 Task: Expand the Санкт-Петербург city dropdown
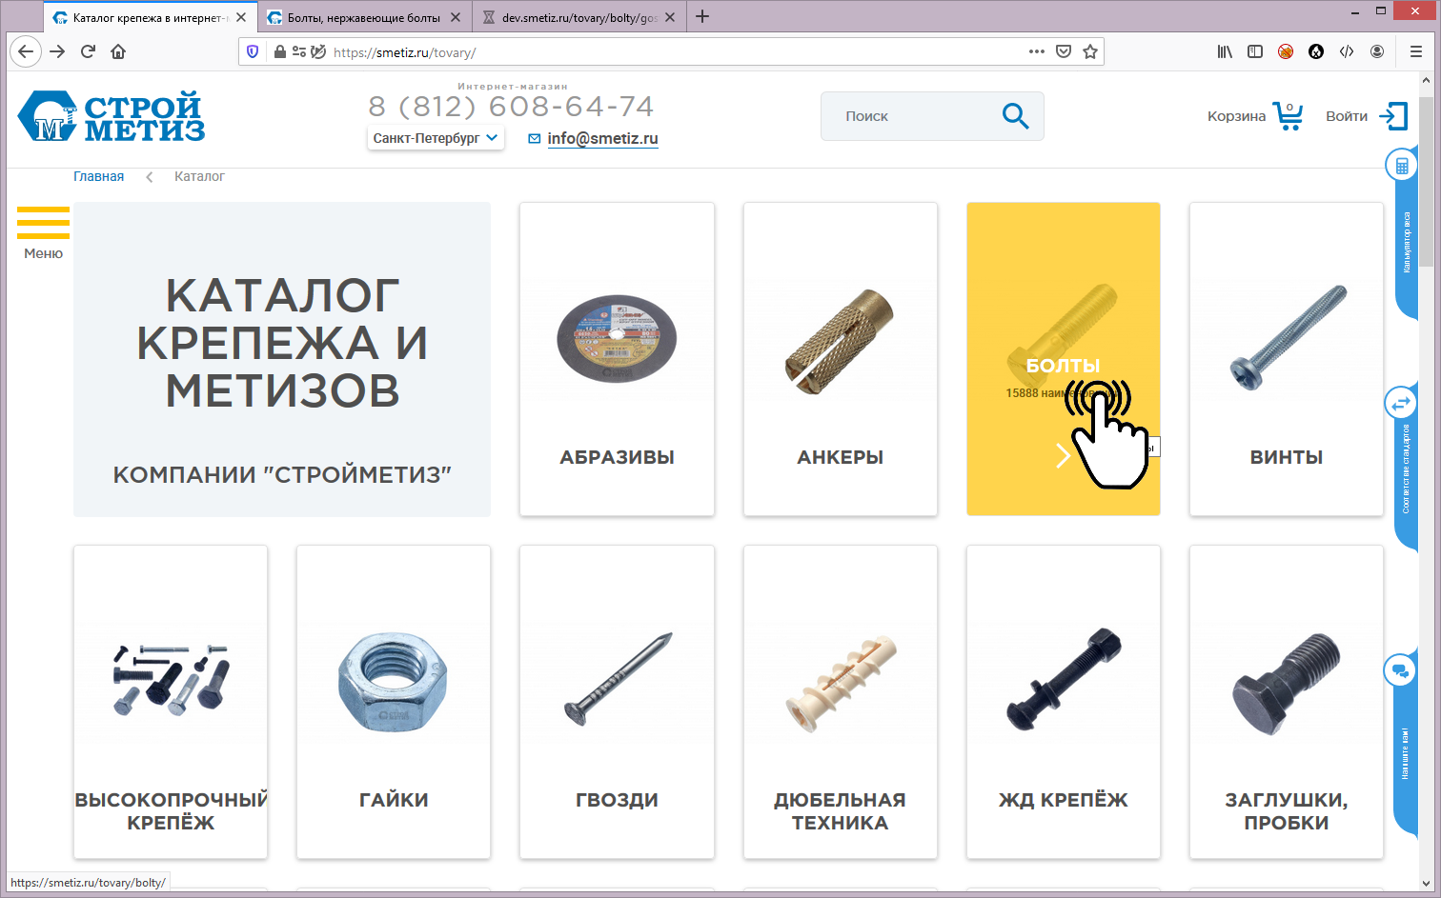[436, 138]
